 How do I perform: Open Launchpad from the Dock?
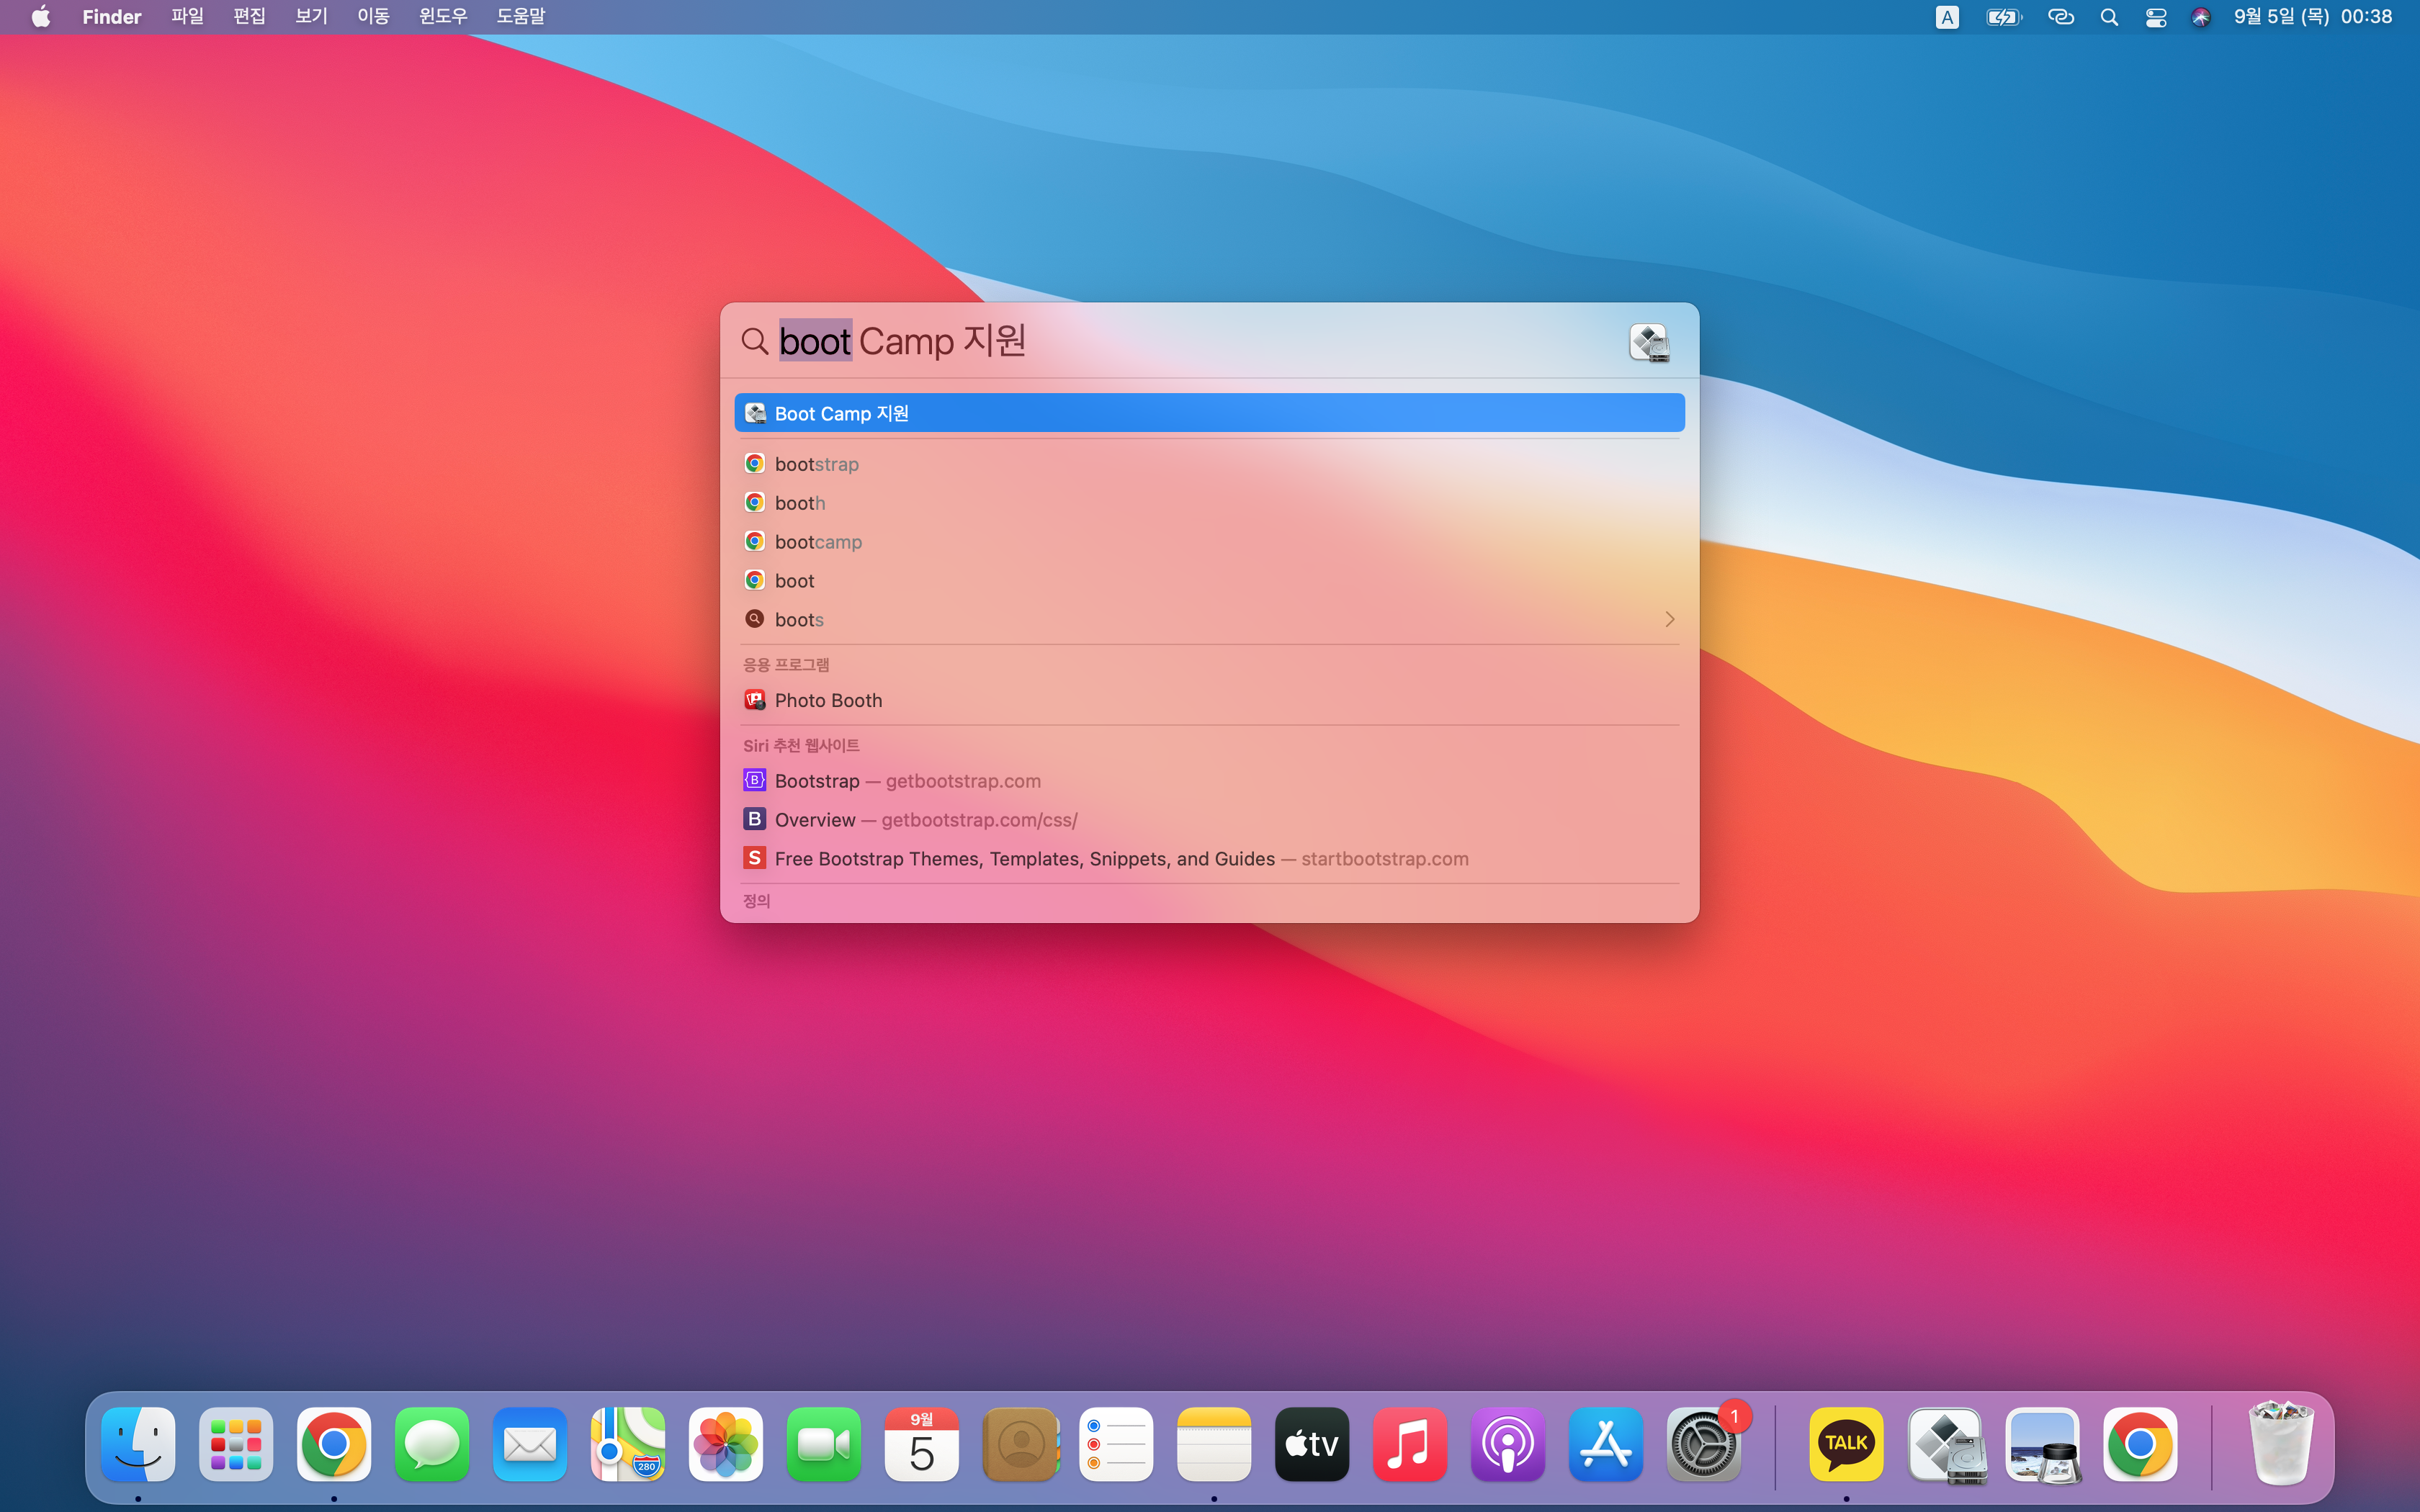pyautogui.click(x=236, y=1444)
